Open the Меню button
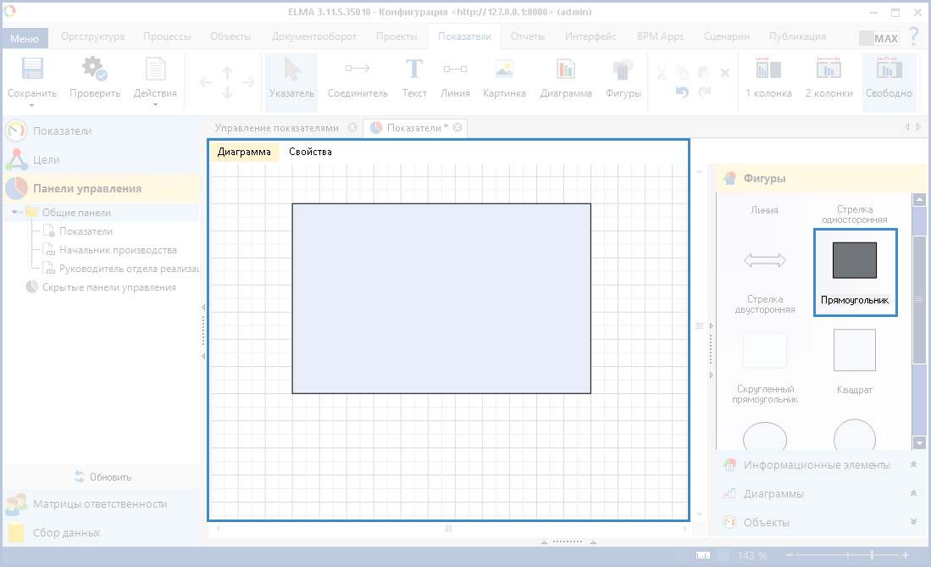The width and height of the screenshot is (931, 567). coord(25,38)
